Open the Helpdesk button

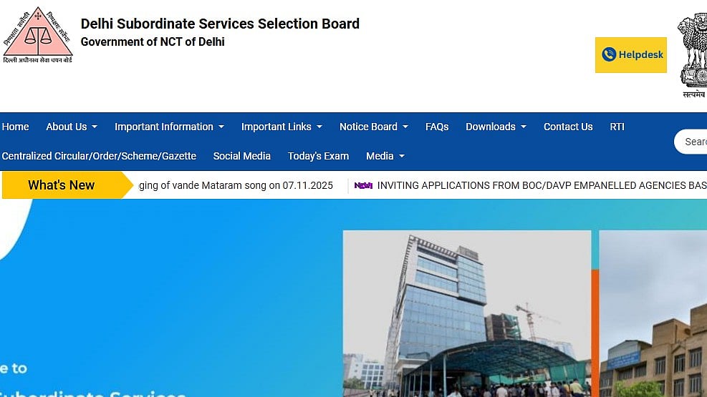click(630, 55)
